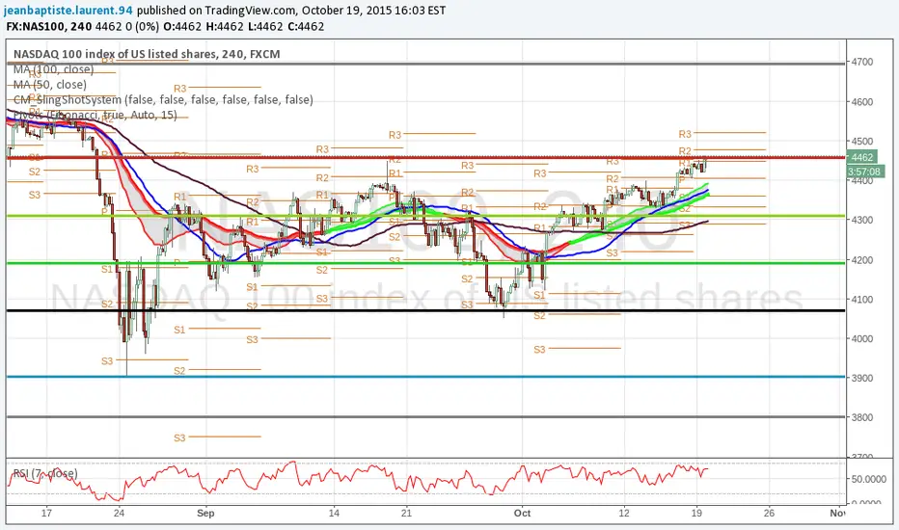Click the 24 date label on time axis
The width and height of the screenshot is (899, 530).
pyautogui.click(x=119, y=513)
